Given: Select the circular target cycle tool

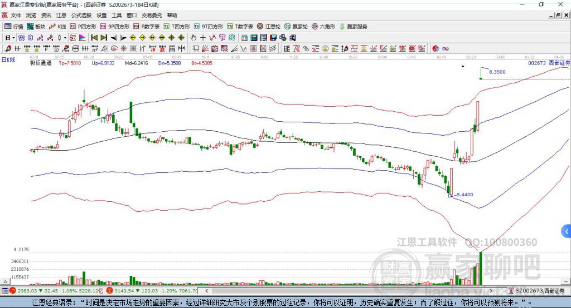Looking at the screenshot, I should [x=114, y=49].
